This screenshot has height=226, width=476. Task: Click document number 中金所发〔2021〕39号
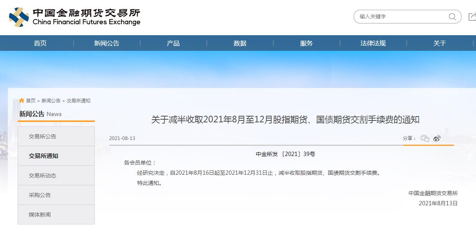coord(285,154)
